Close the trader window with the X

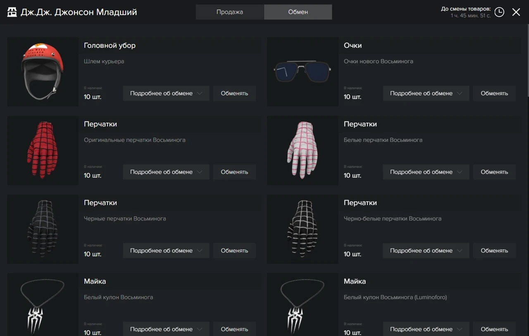pos(516,12)
